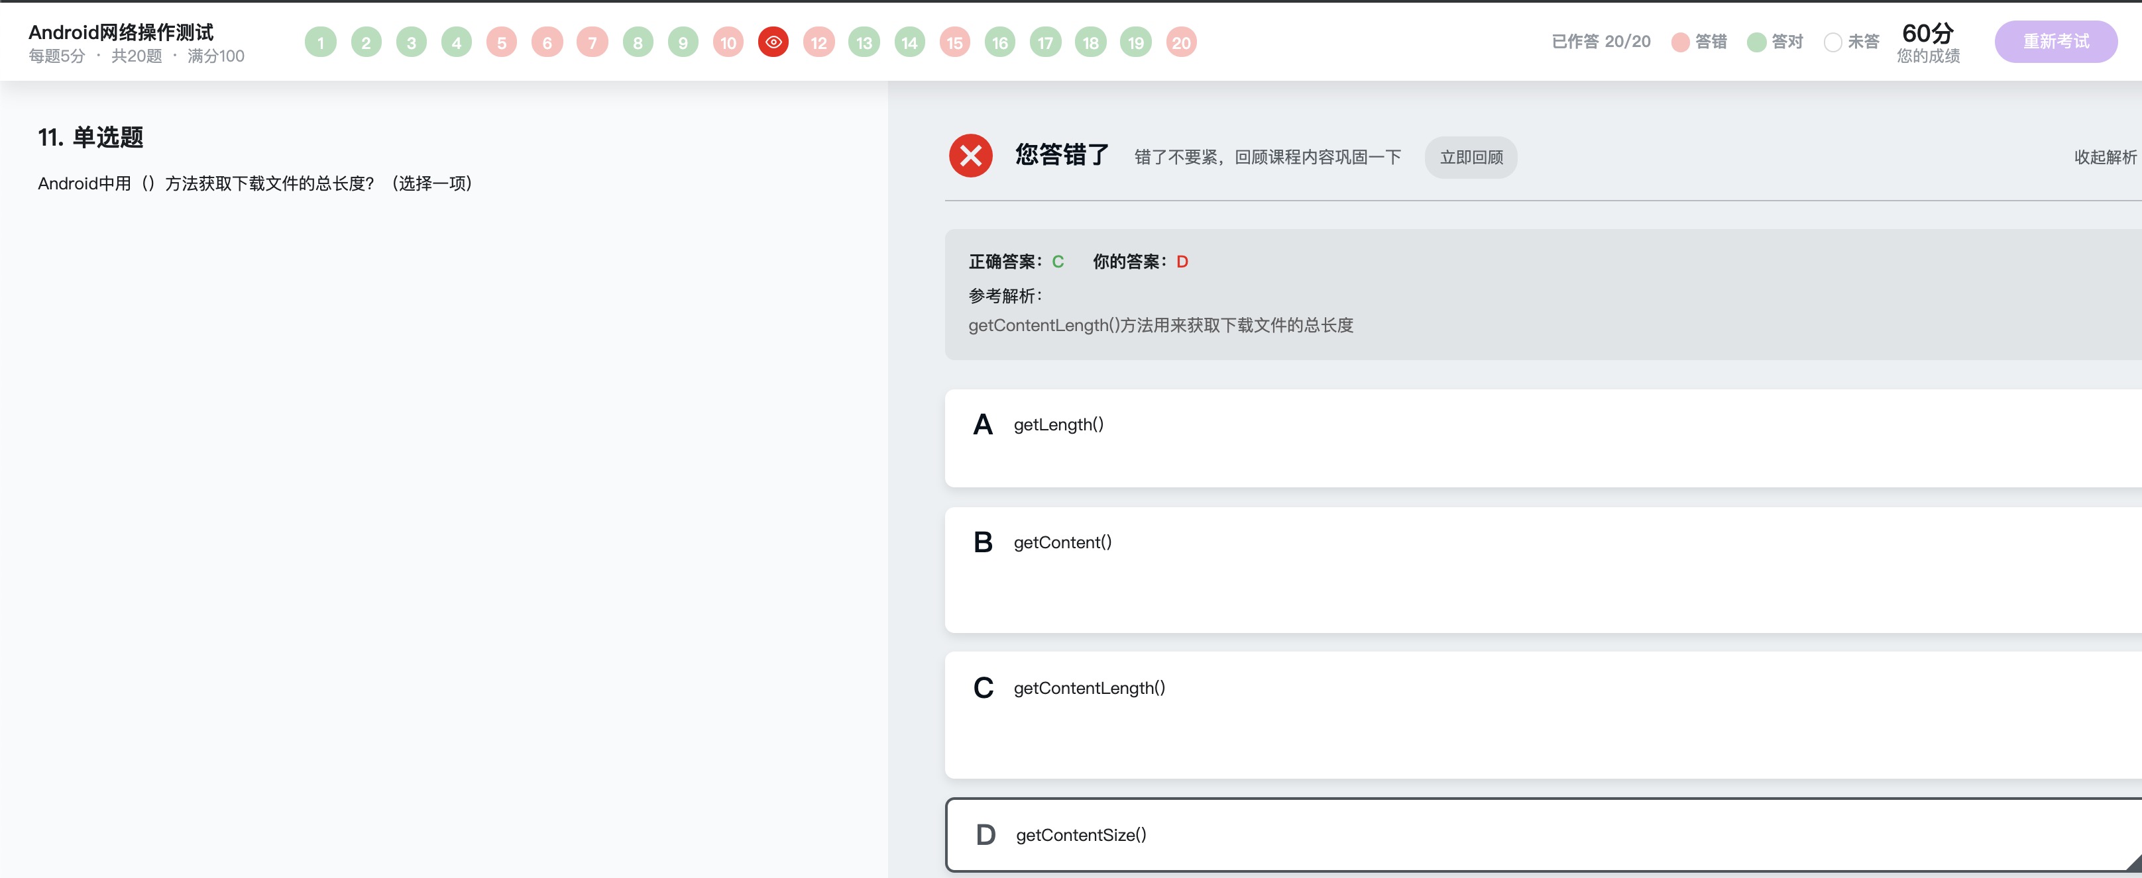The width and height of the screenshot is (2142, 878).
Task: Click the 参考解析 label
Action: [x=1005, y=296]
